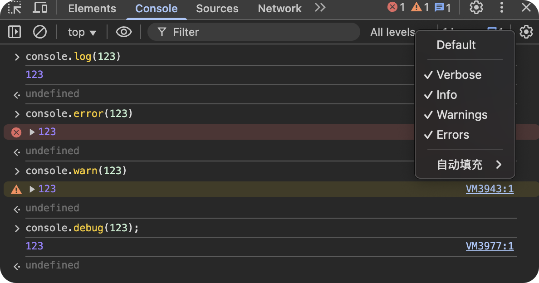Open the VM3943:1 source link

pyautogui.click(x=490, y=189)
